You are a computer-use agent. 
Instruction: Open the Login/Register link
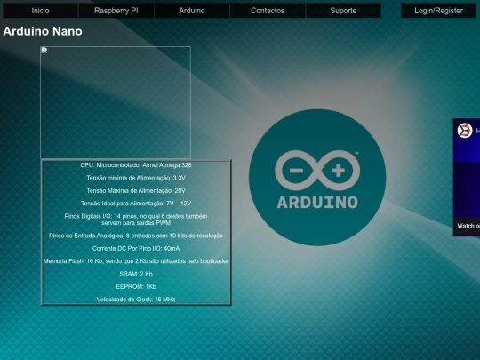(x=439, y=11)
